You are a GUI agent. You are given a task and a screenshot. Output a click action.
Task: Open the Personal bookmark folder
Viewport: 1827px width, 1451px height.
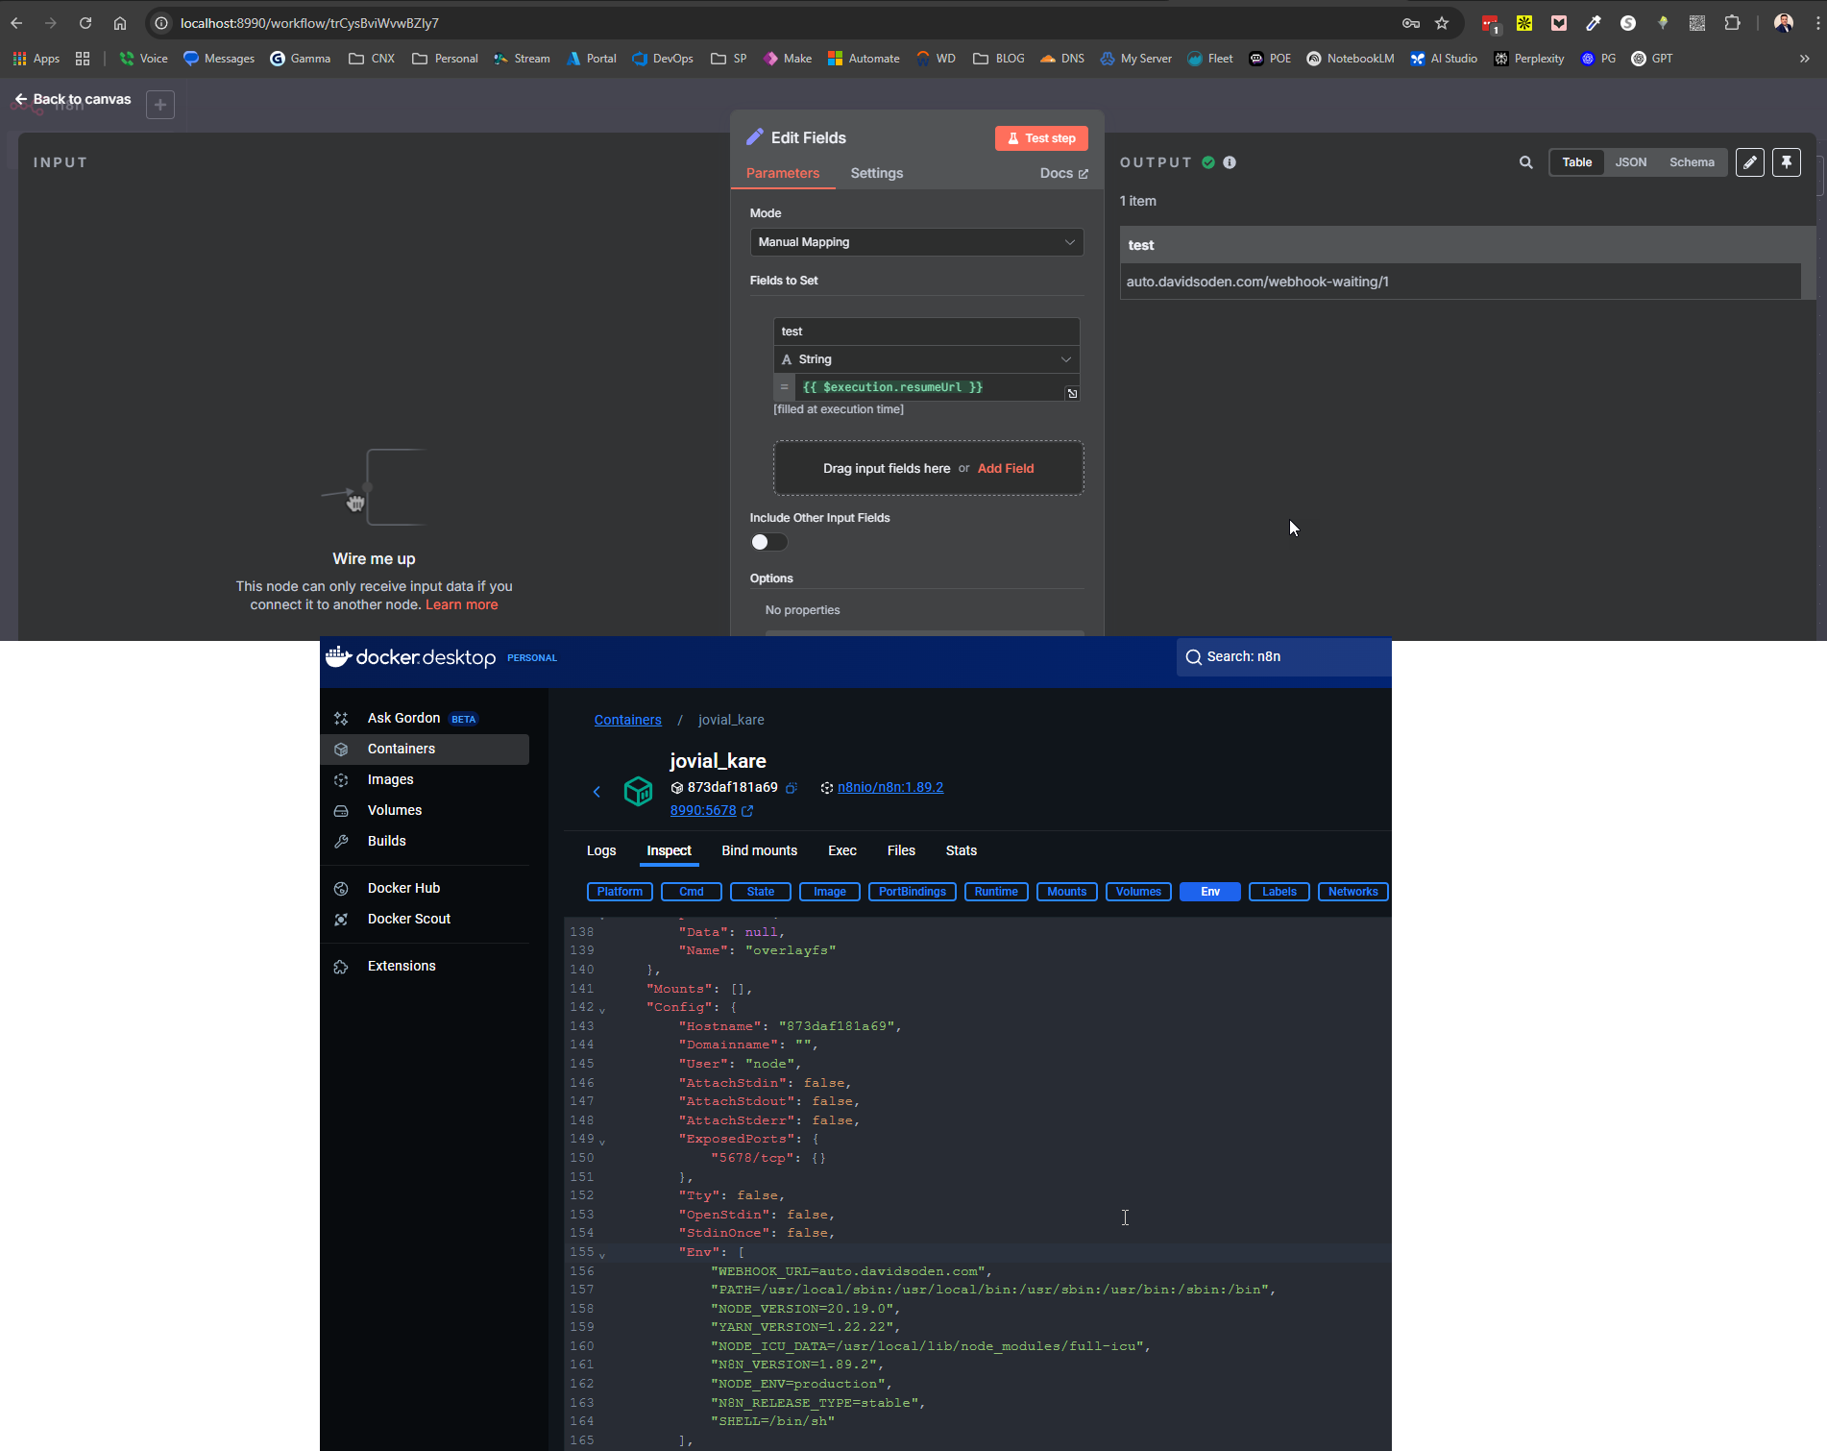click(x=445, y=59)
